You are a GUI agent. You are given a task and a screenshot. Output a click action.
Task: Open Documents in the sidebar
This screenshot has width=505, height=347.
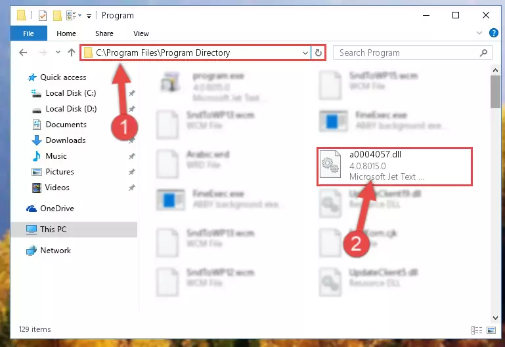point(66,125)
